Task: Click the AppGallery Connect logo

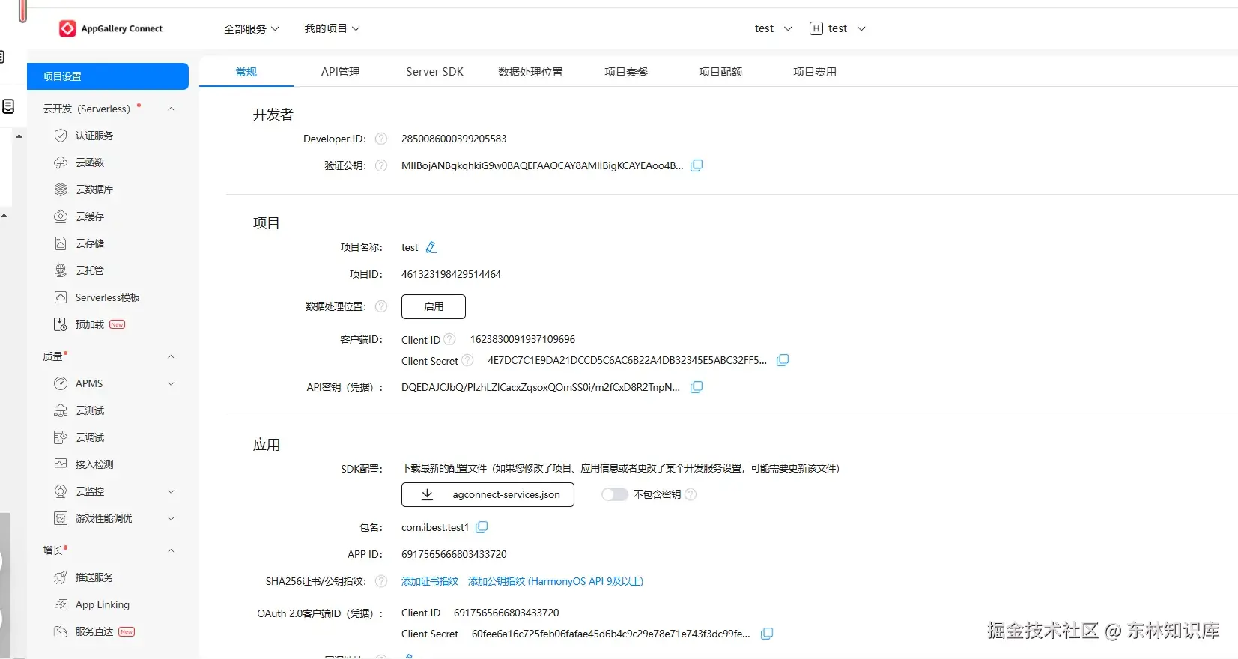Action: pos(111,28)
